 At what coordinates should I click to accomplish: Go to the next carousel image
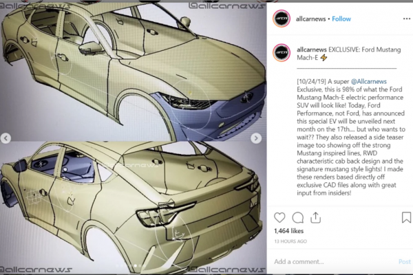point(256,138)
